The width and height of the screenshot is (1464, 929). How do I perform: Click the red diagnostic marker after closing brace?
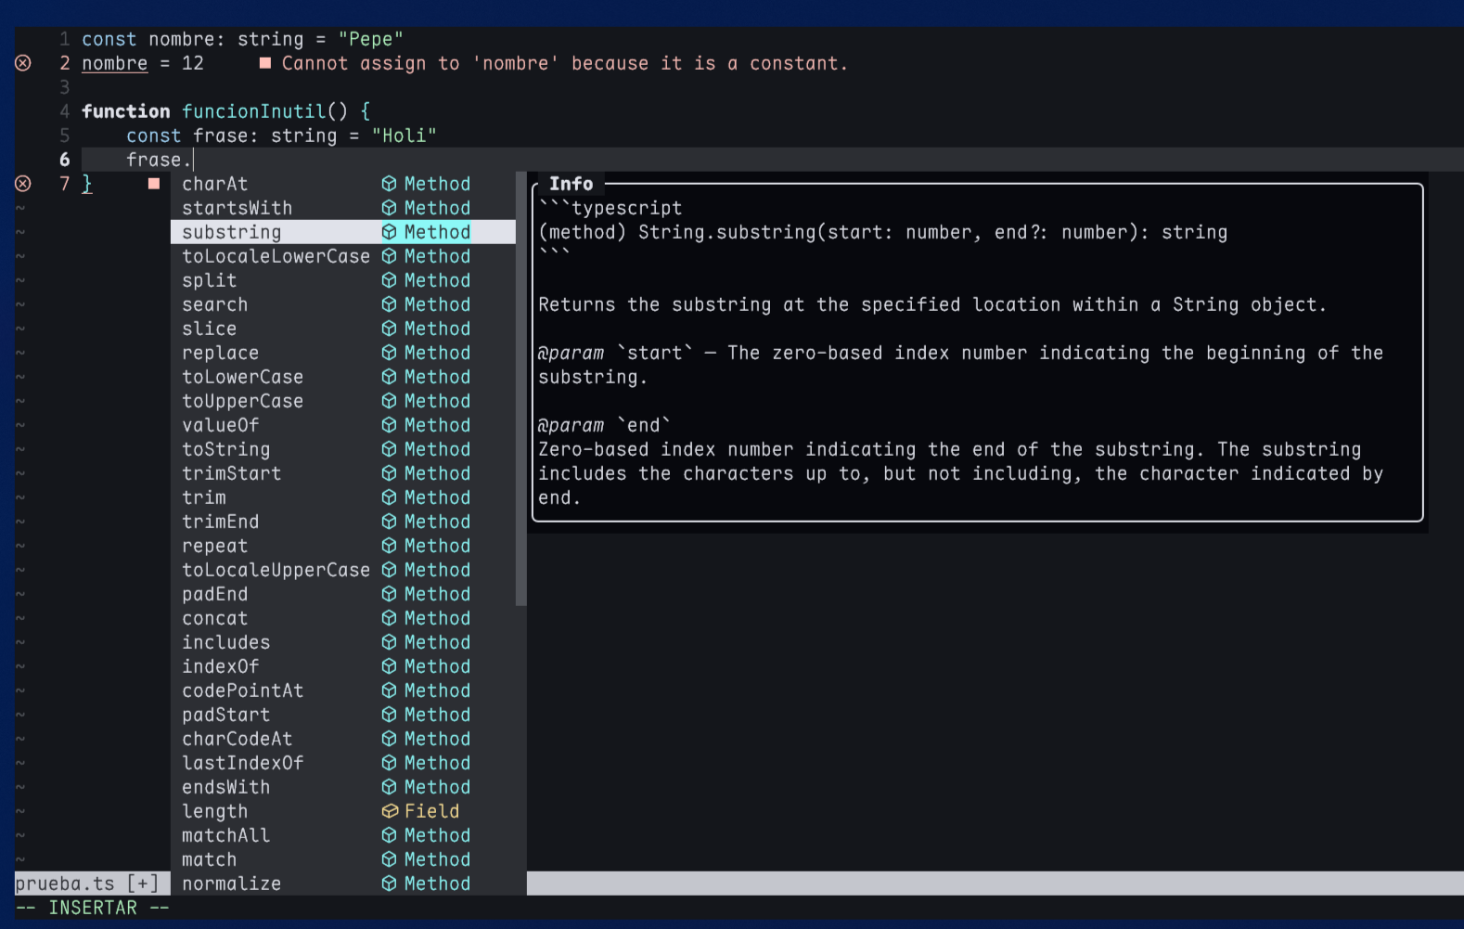pyautogui.click(x=154, y=184)
